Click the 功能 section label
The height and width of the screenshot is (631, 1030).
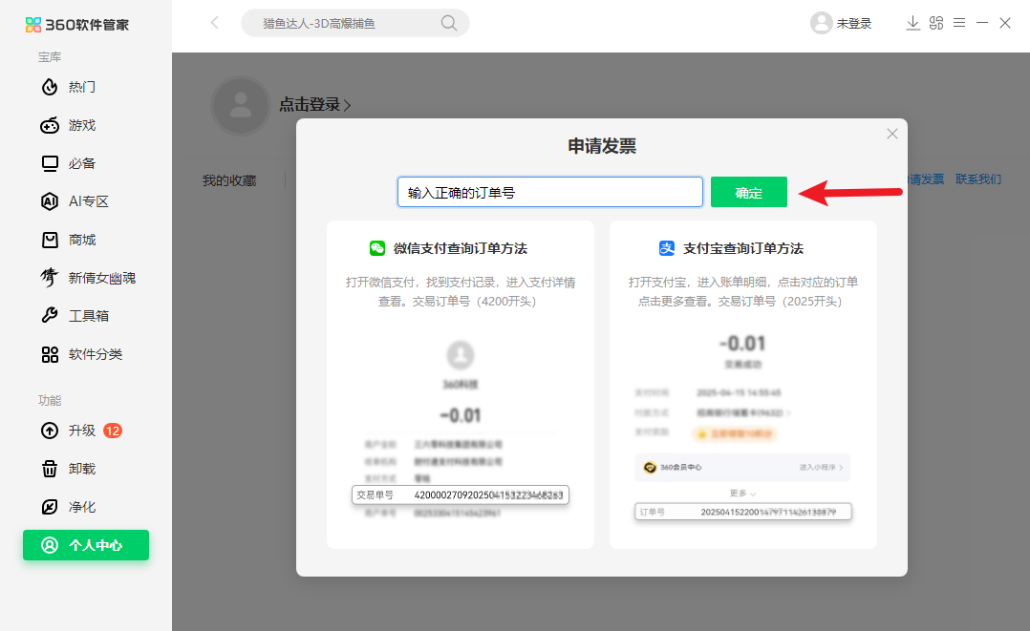tap(50, 401)
